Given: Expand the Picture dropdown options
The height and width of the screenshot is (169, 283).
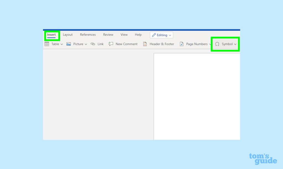Looking at the screenshot, I should [x=86, y=44].
